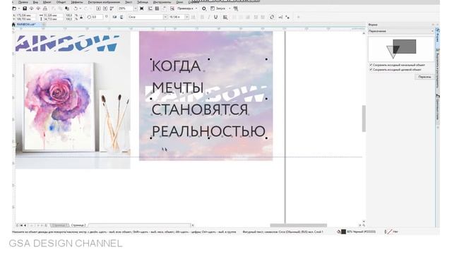
Task: Click the object width field
Action: click(54, 16)
